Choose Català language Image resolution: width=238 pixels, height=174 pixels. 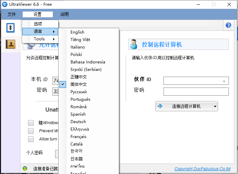89,144
